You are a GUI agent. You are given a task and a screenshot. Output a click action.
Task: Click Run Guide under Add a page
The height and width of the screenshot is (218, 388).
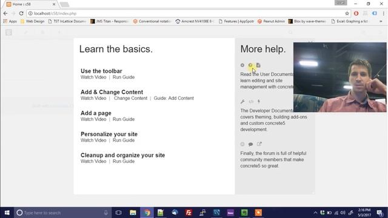pos(124,119)
